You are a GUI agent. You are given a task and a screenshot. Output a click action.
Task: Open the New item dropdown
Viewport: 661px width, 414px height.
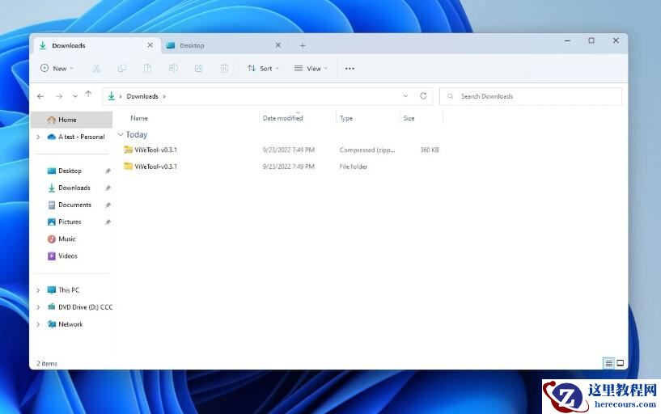click(x=57, y=68)
